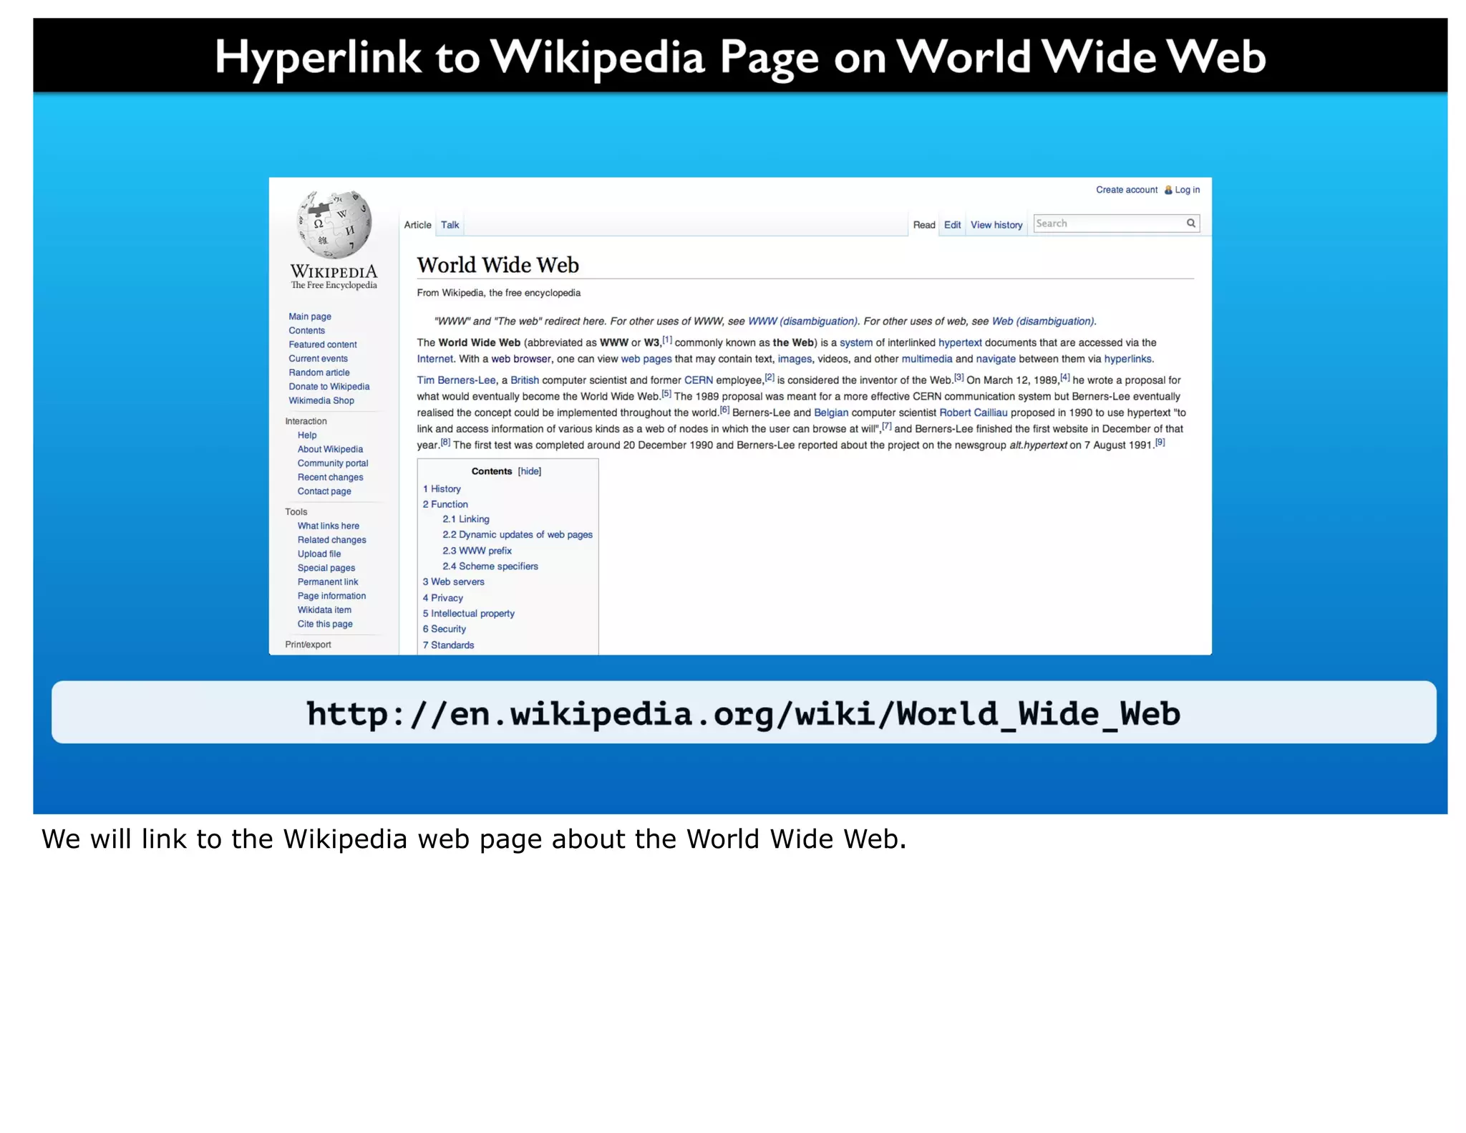This screenshot has width=1466, height=1133.
Task: Click the Tools section heading
Action: (x=296, y=512)
